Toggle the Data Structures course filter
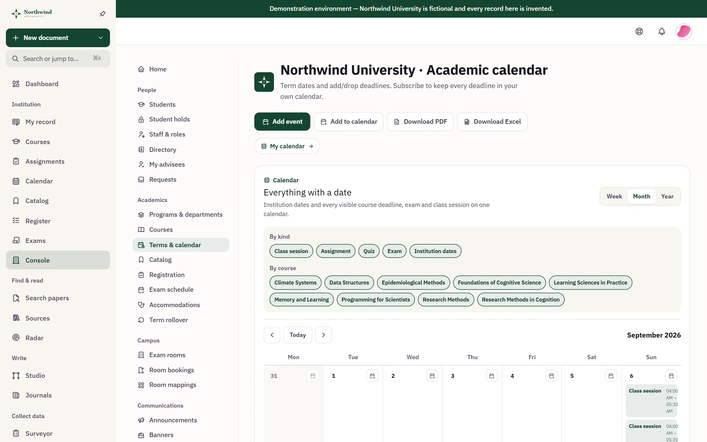Image resolution: width=707 pixels, height=442 pixels. coord(349,283)
